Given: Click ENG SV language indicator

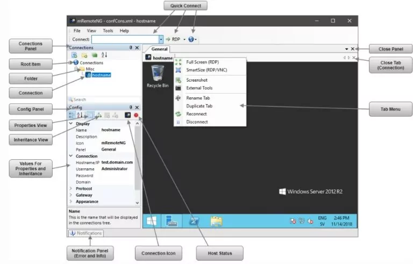Looking at the screenshot, I should click(x=322, y=221).
